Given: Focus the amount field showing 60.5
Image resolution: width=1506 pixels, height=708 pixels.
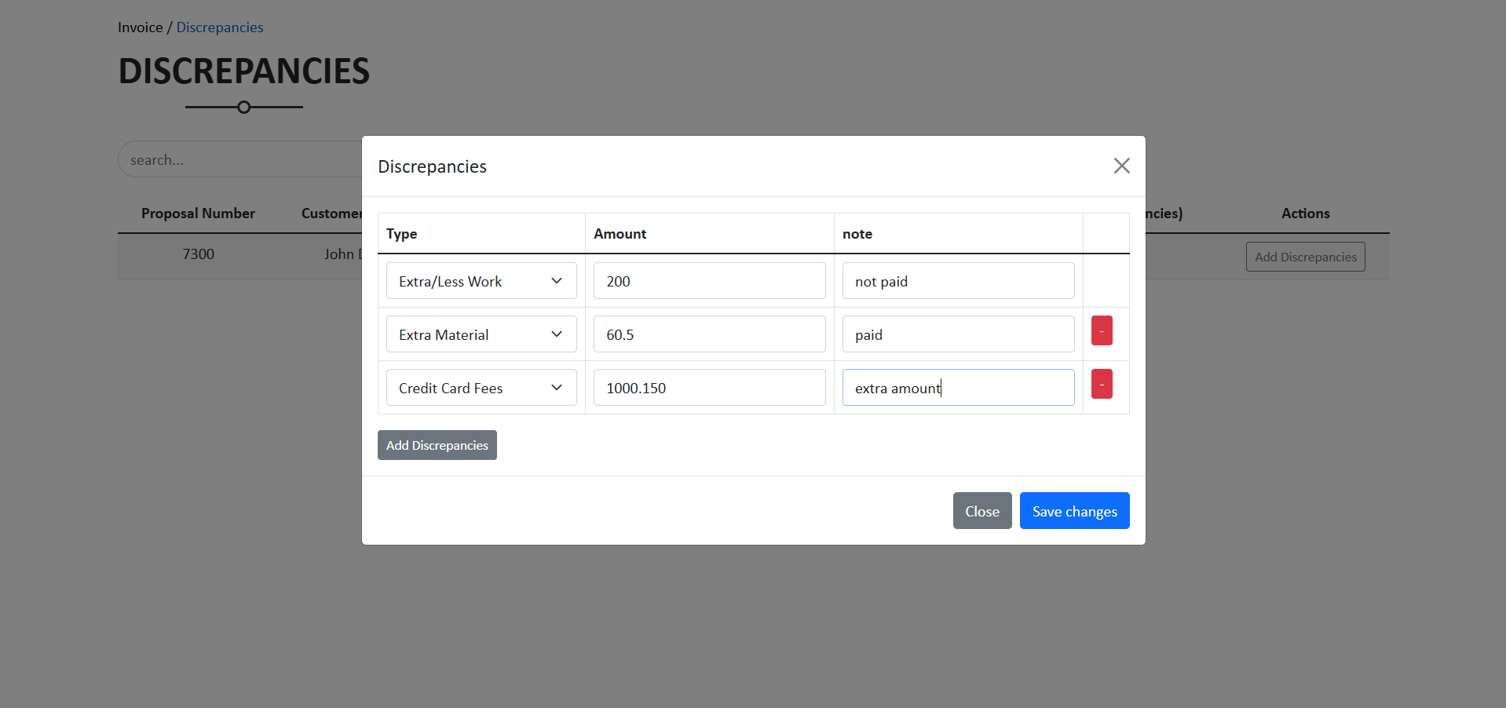Looking at the screenshot, I should pyautogui.click(x=709, y=334).
